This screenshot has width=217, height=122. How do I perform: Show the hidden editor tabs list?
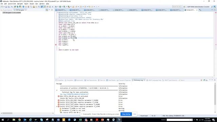[x=200, y=10]
